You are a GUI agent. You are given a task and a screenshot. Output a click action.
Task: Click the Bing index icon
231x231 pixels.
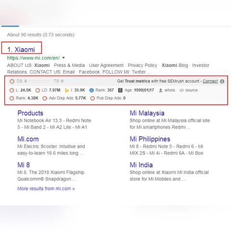[66, 90]
